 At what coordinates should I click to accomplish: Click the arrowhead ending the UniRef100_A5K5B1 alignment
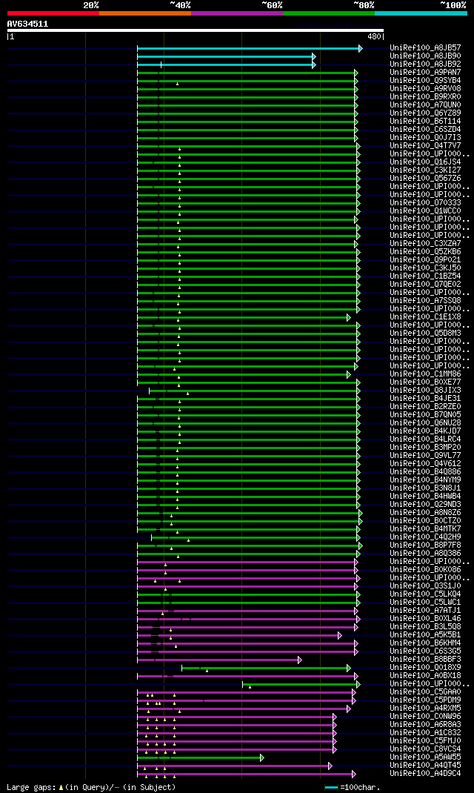coord(340,636)
